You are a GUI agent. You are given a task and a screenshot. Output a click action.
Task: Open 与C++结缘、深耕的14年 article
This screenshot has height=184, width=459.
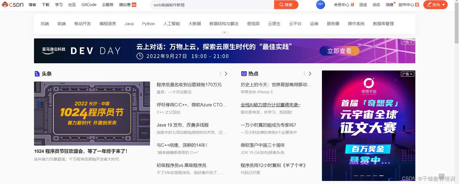click(182, 145)
